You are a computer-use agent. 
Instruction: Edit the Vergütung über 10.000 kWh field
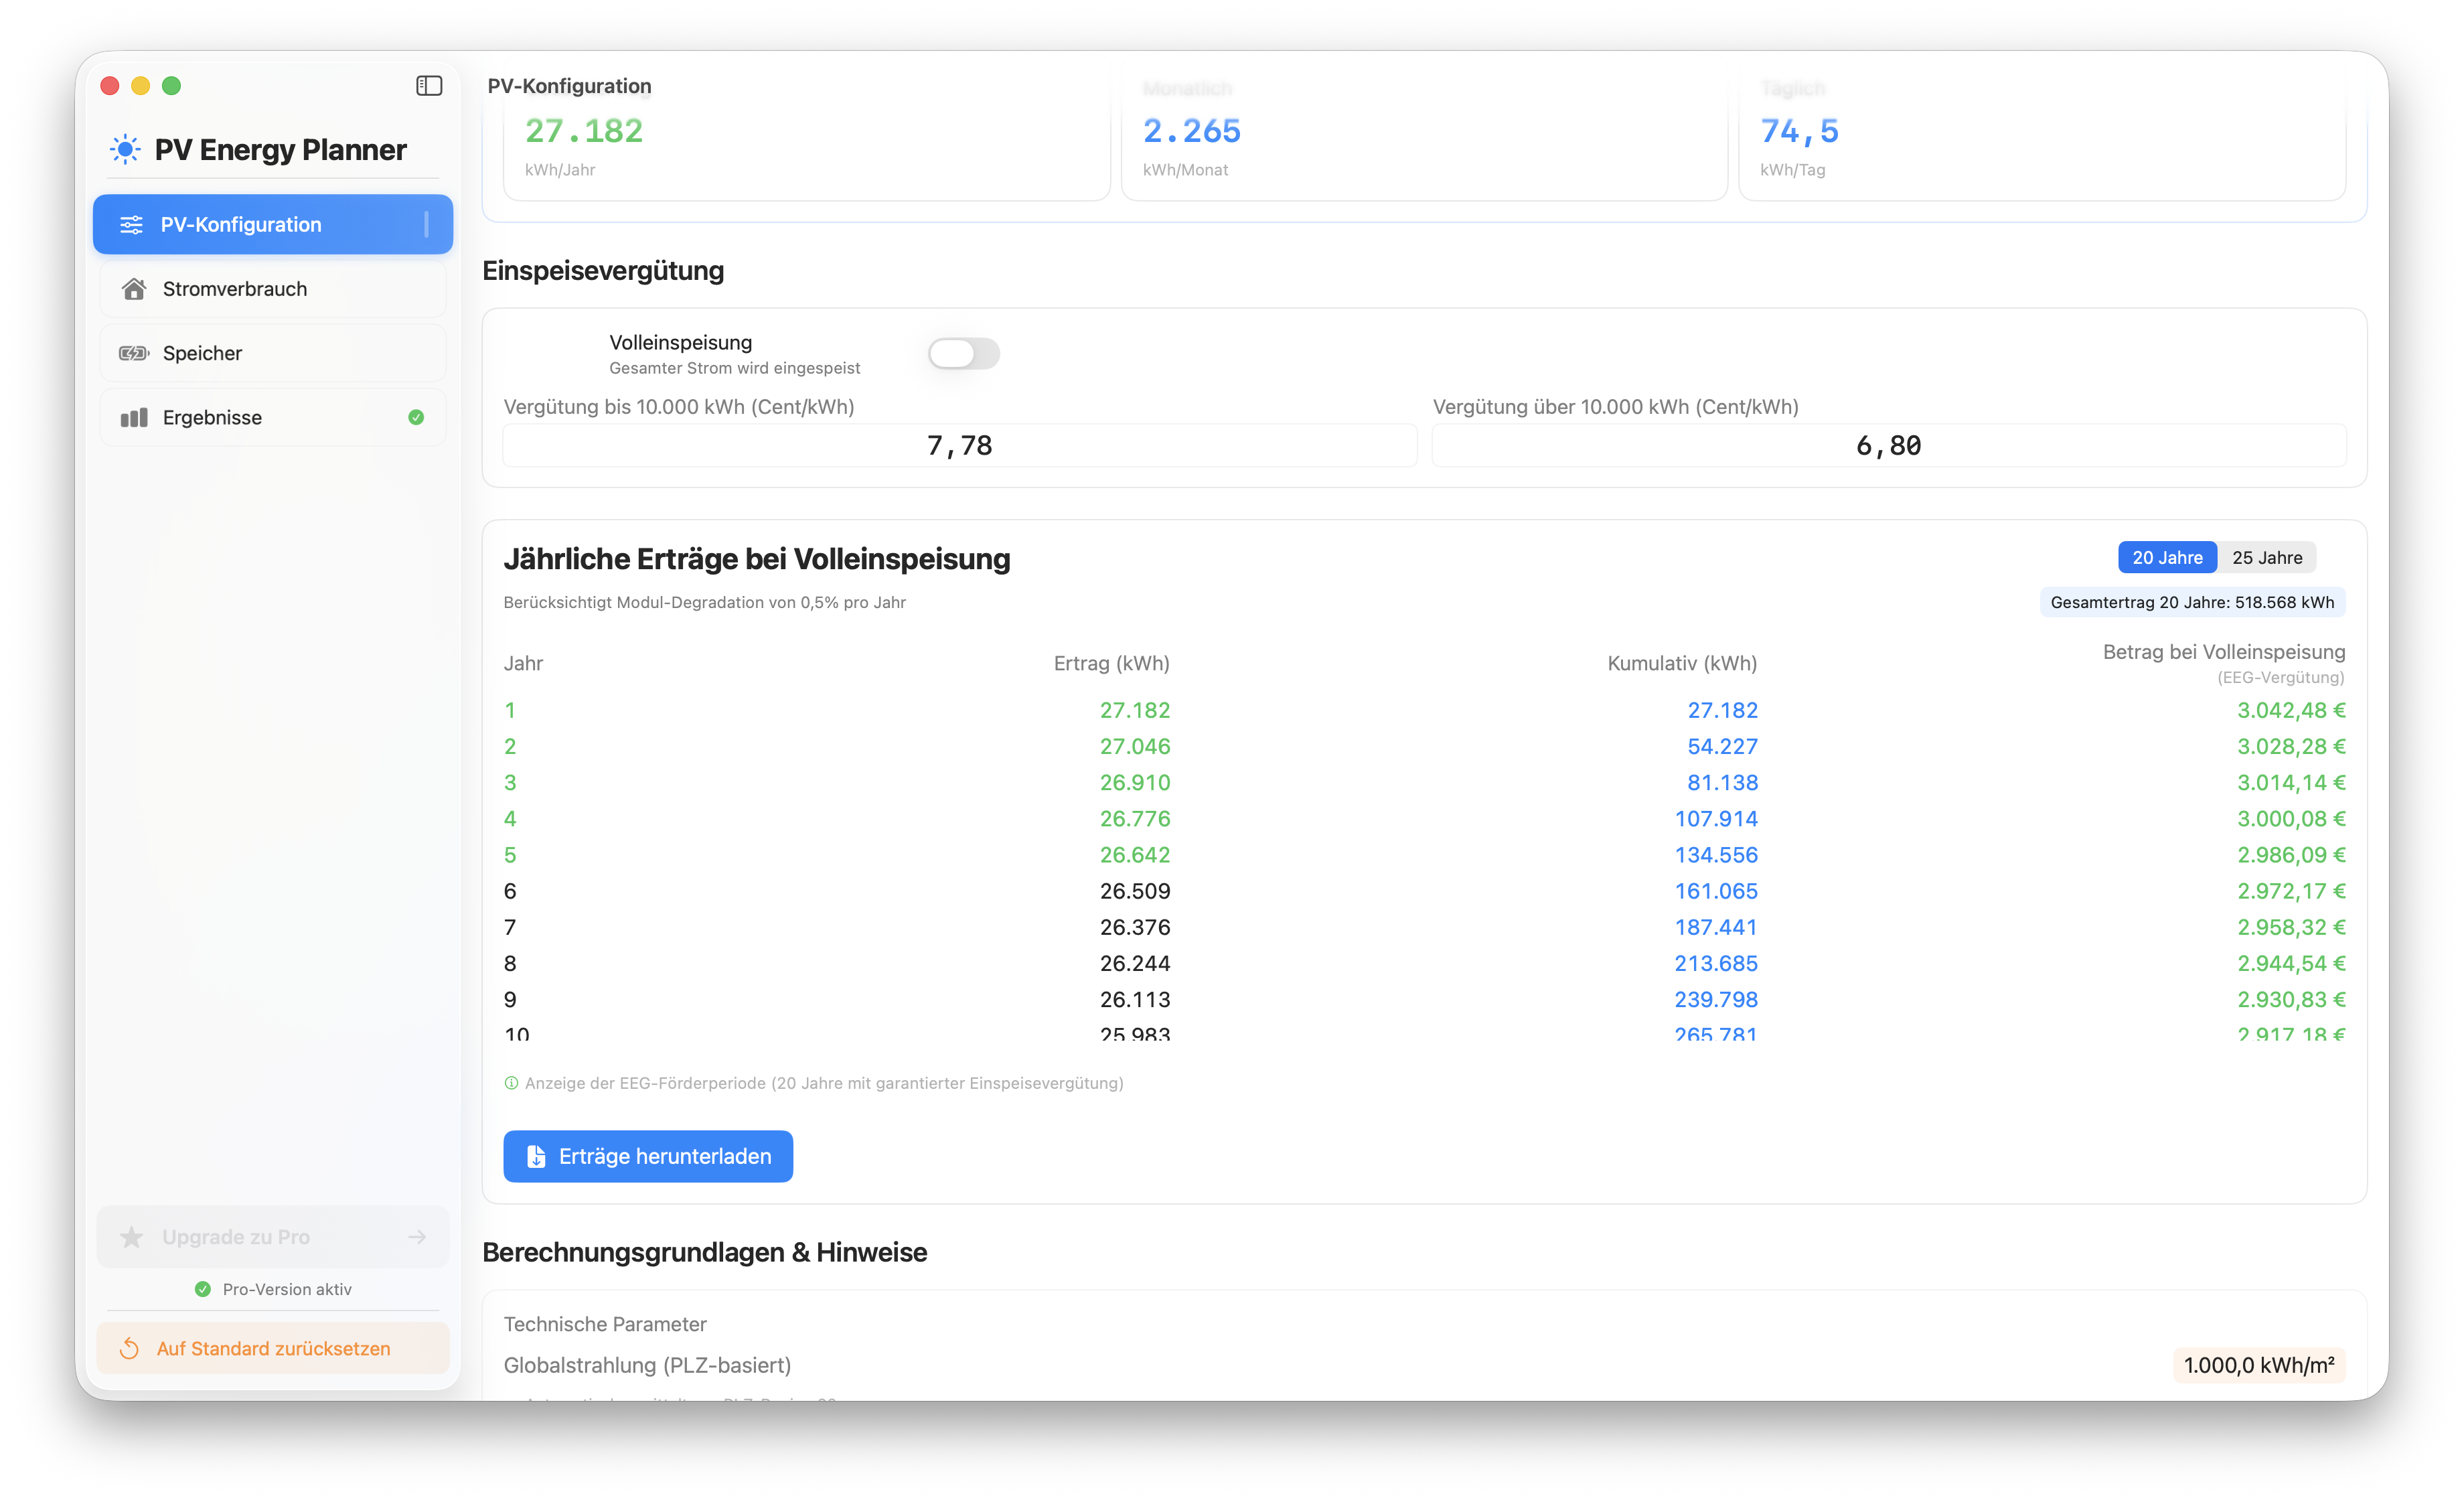pos(1888,446)
